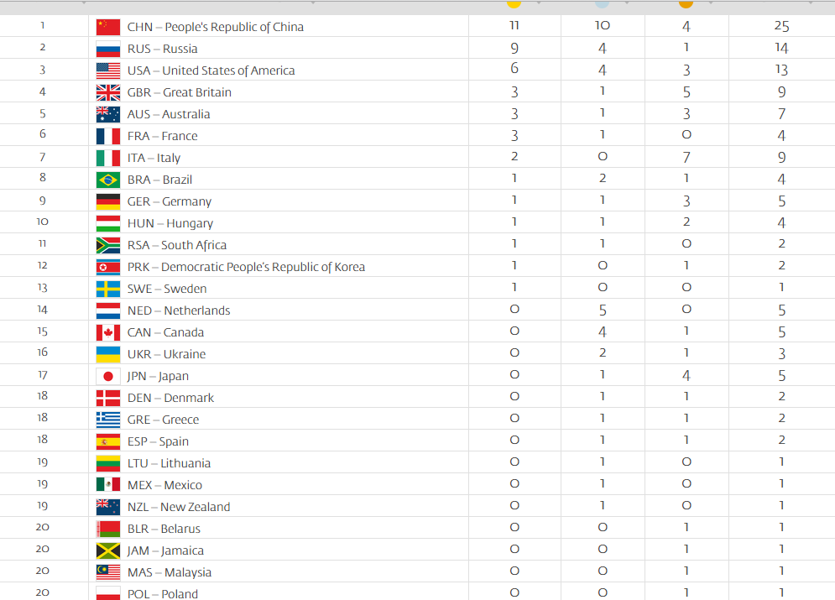This screenshot has width=835, height=600.
Task: Open PRK – Democratic People's Republic of Korea
Action: pyautogui.click(x=246, y=267)
